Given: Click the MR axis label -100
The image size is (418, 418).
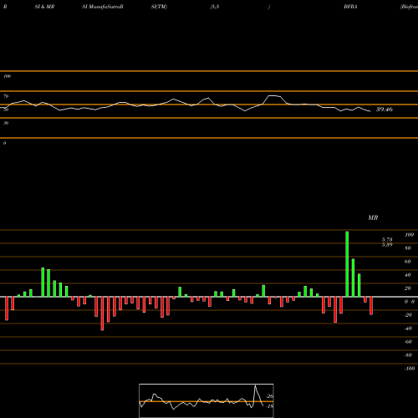Looking at the screenshot, I should (x=410, y=369).
